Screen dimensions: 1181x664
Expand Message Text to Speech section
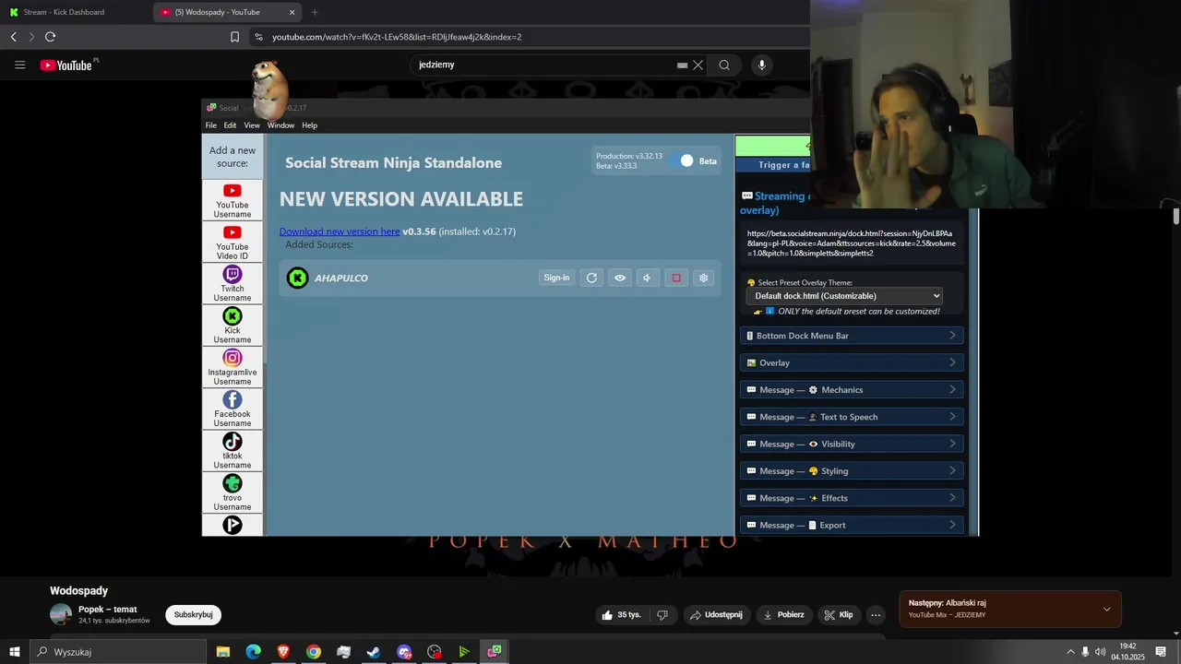coord(852,417)
